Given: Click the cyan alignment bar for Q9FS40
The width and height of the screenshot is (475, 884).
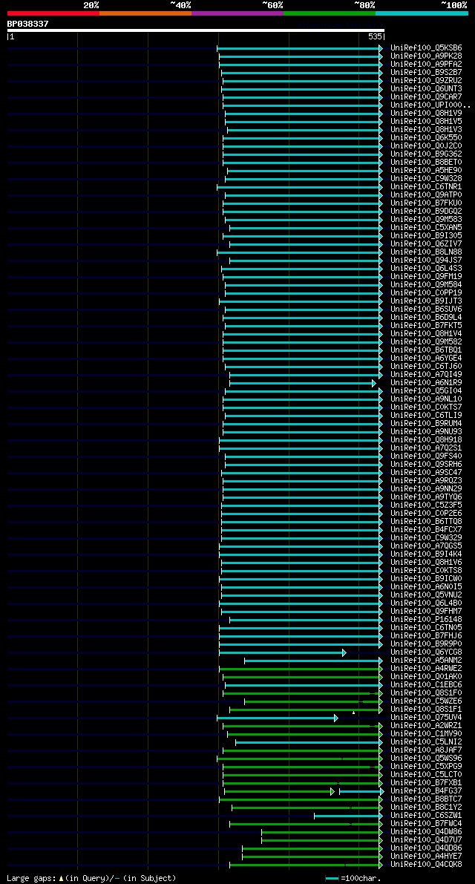Looking at the screenshot, I should (x=303, y=456).
